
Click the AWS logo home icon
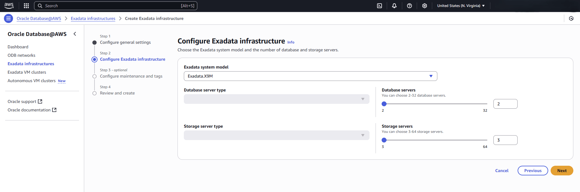(9, 6)
